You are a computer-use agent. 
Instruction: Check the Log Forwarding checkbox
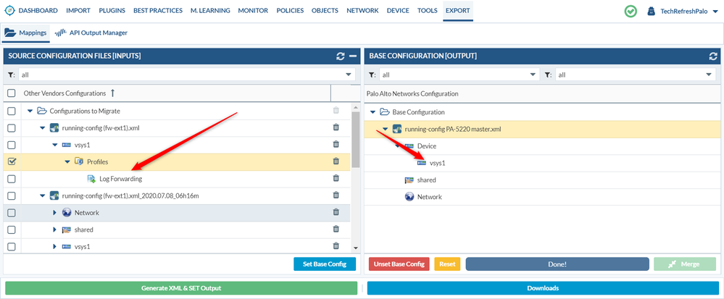pyautogui.click(x=12, y=179)
